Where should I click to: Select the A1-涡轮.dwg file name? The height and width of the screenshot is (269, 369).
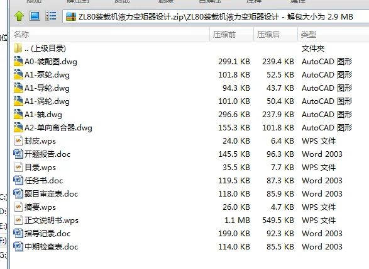(47, 101)
